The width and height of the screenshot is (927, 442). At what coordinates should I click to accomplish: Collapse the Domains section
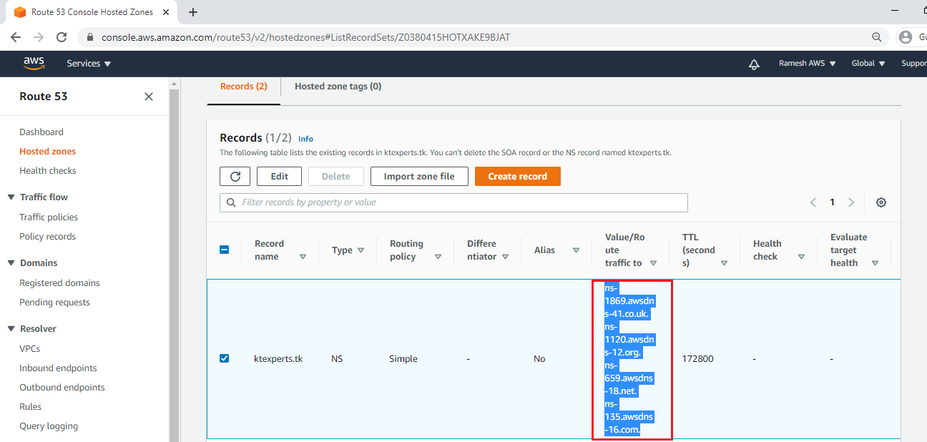click(x=11, y=263)
